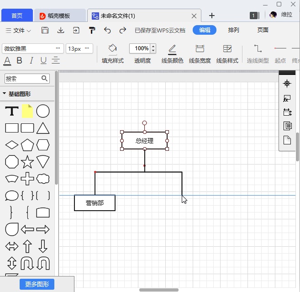Select the circle shape
Screen dimensions: 300x292
click(x=43, y=111)
